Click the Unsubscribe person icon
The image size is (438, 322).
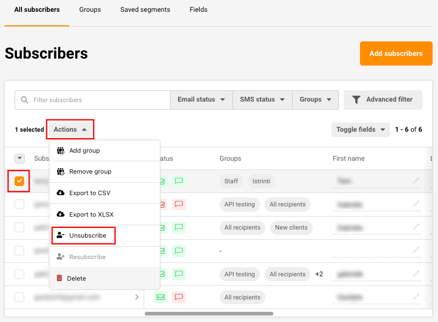[60, 235]
